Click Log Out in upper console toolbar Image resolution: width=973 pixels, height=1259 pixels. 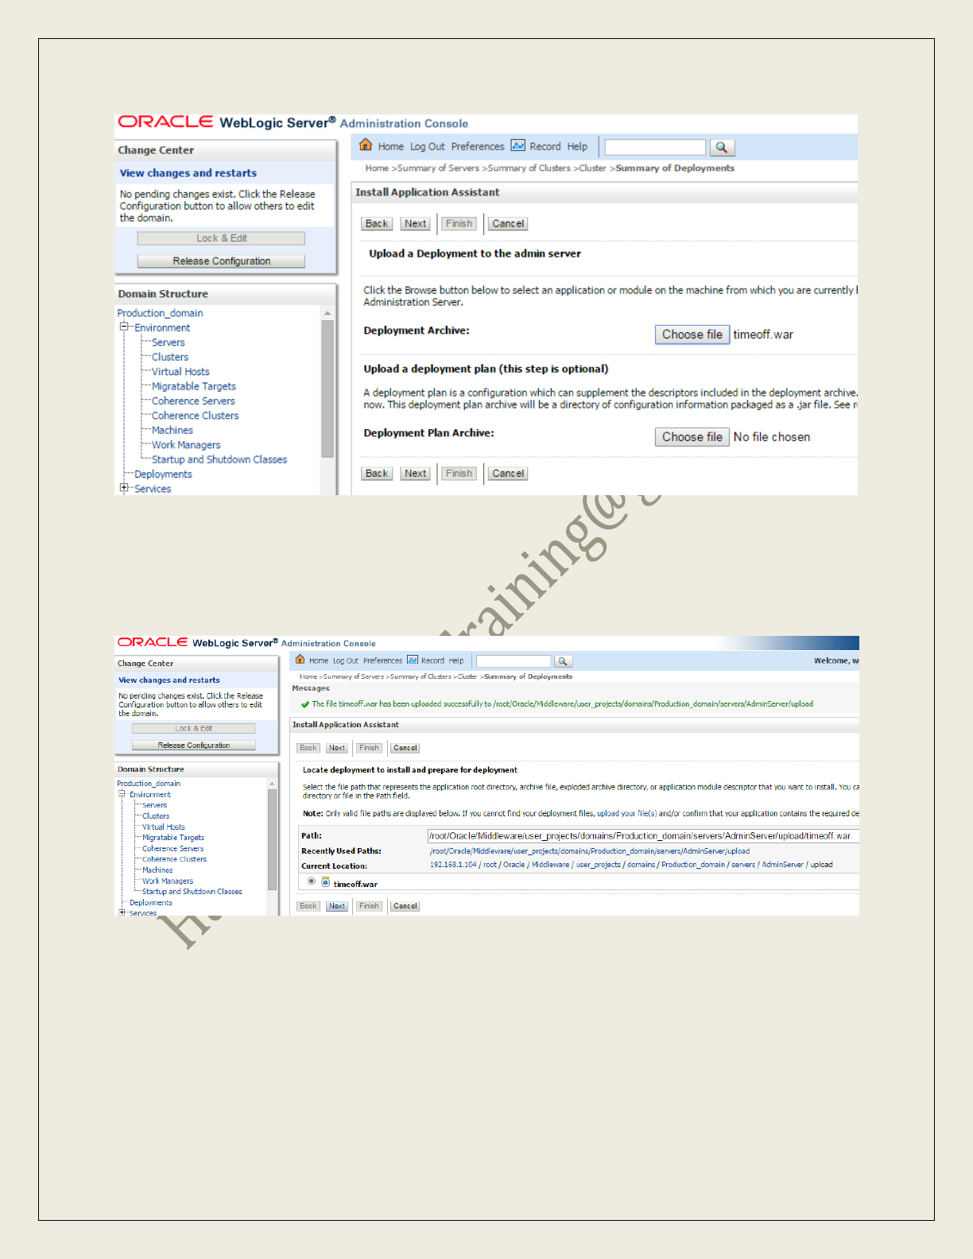point(428,147)
